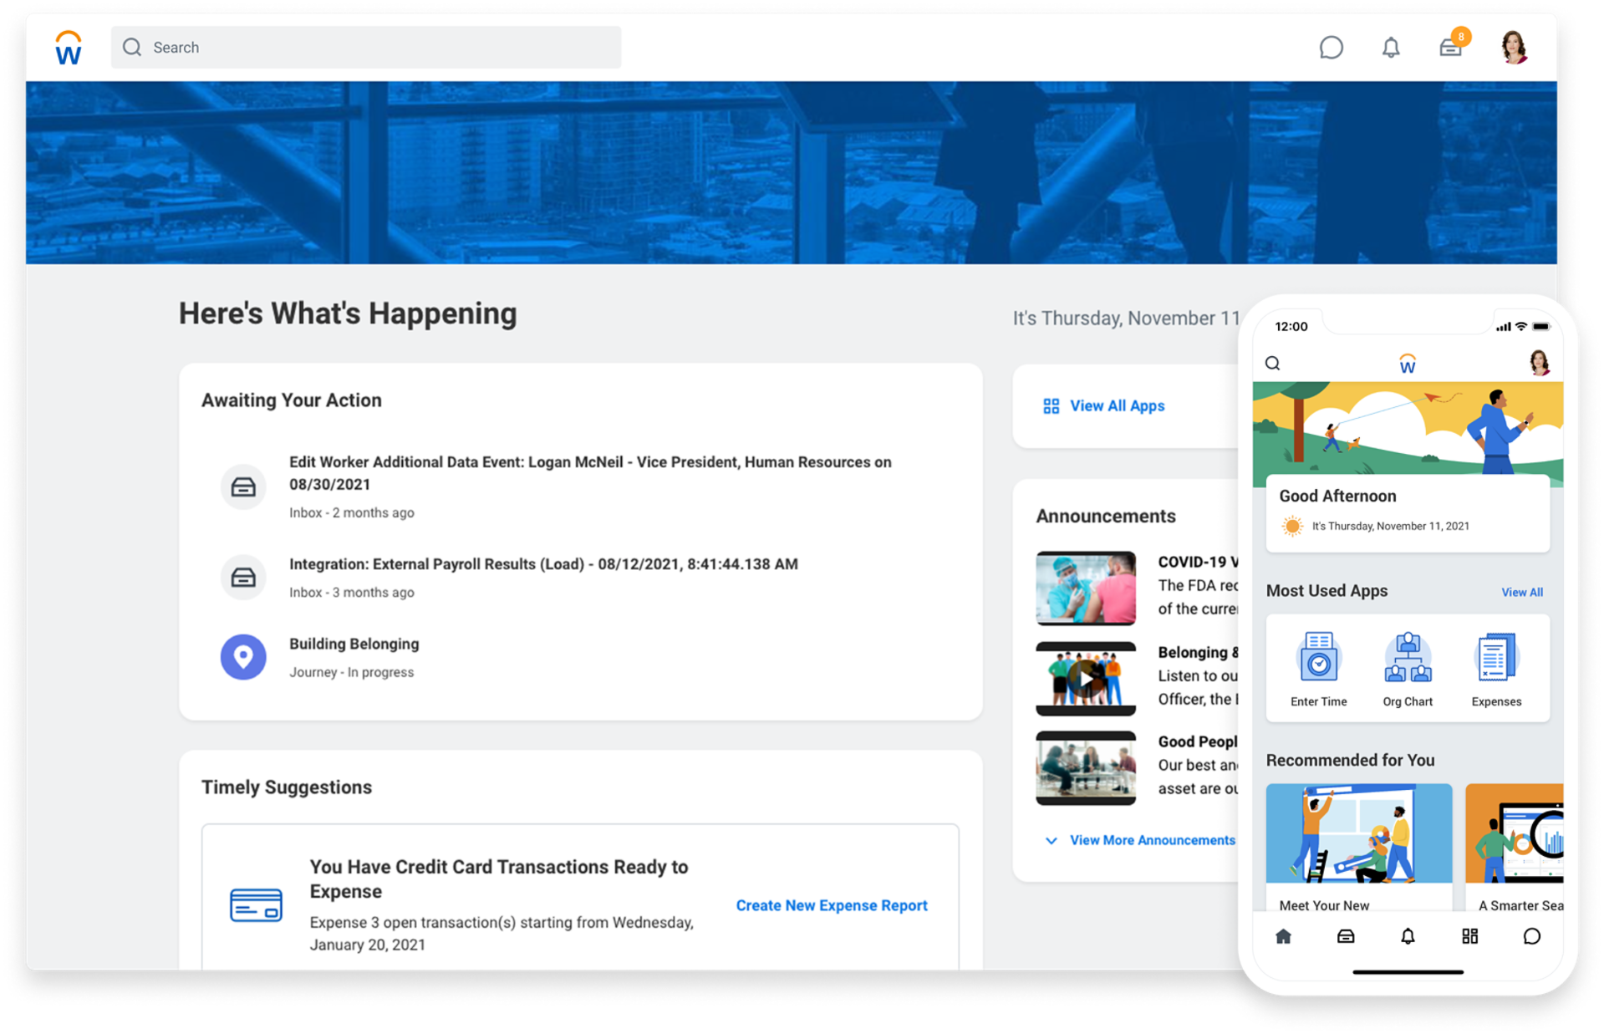Click Create New Expense Report
1604x1034 pixels.
(x=832, y=904)
